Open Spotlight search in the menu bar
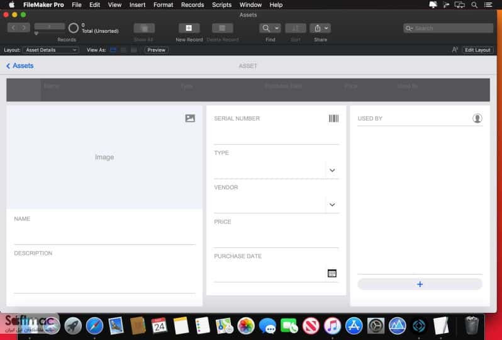The width and height of the screenshot is (502, 340). (x=474, y=5)
